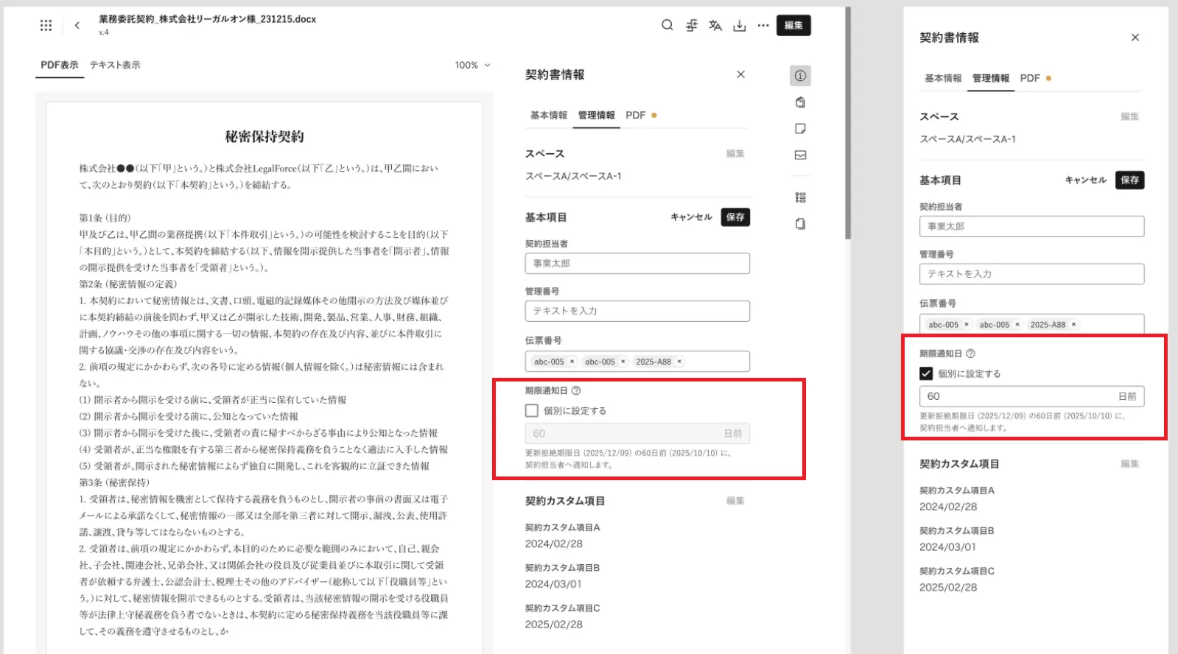1178x654 pixels.
Task: Select 基本情報 tab in middle panel
Action: pos(548,116)
